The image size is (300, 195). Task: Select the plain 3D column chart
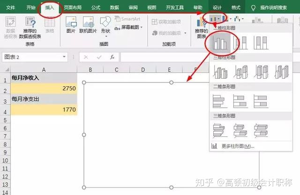pos(282,72)
